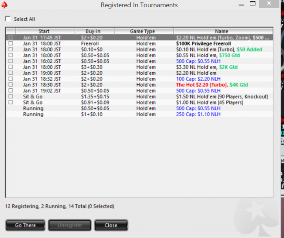Click the $3.30 NL Hold'em, $2K Gtd name
This screenshot has height=238, width=284.
point(207,67)
